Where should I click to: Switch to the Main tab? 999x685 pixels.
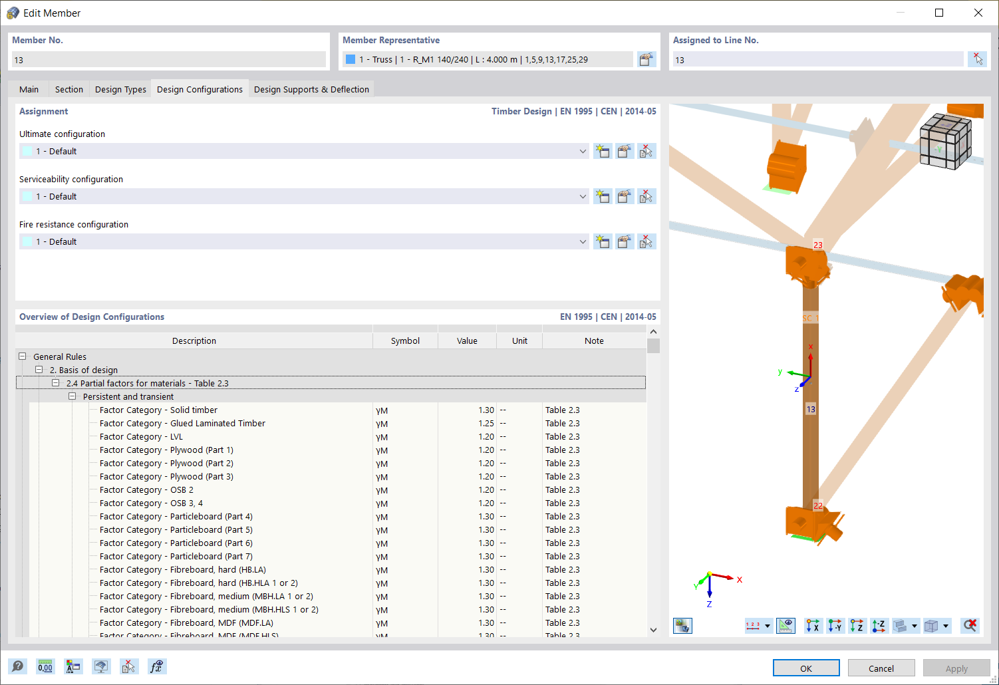29,89
